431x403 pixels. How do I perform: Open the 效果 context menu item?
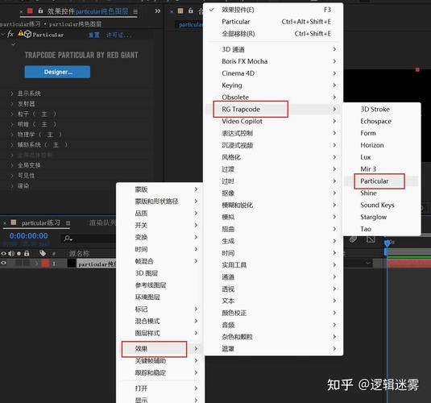[160, 349]
